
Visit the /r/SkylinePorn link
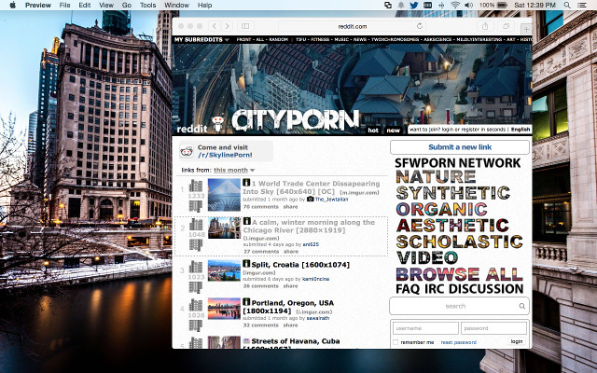[x=225, y=155]
